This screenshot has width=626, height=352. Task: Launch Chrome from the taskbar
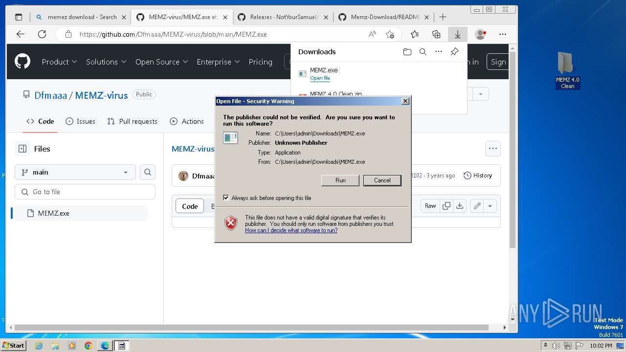88,346
